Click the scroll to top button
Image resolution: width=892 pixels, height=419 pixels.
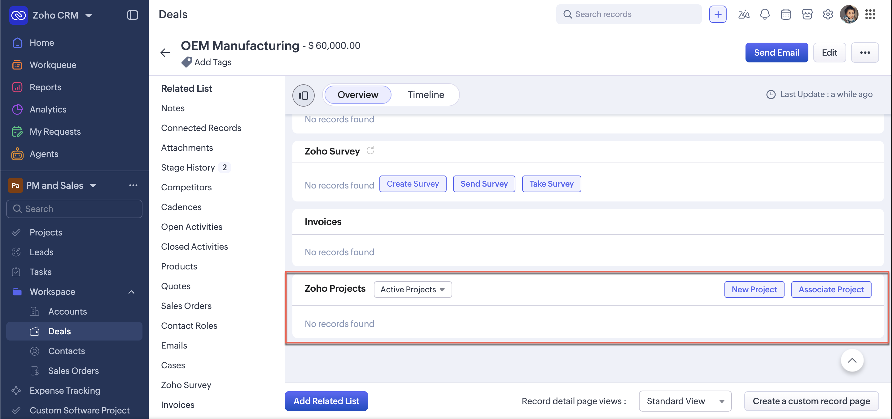(x=852, y=361)
